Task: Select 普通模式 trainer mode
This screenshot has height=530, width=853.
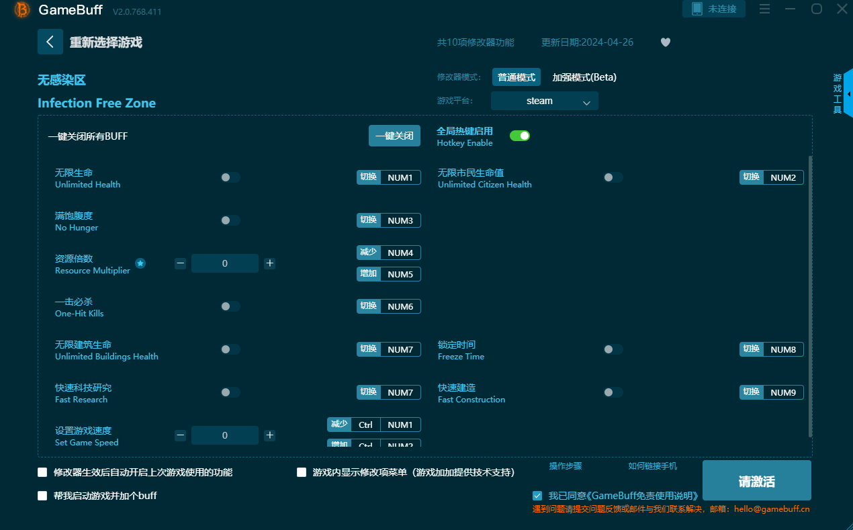Action: pyautogui.click(x=517, y=77)
